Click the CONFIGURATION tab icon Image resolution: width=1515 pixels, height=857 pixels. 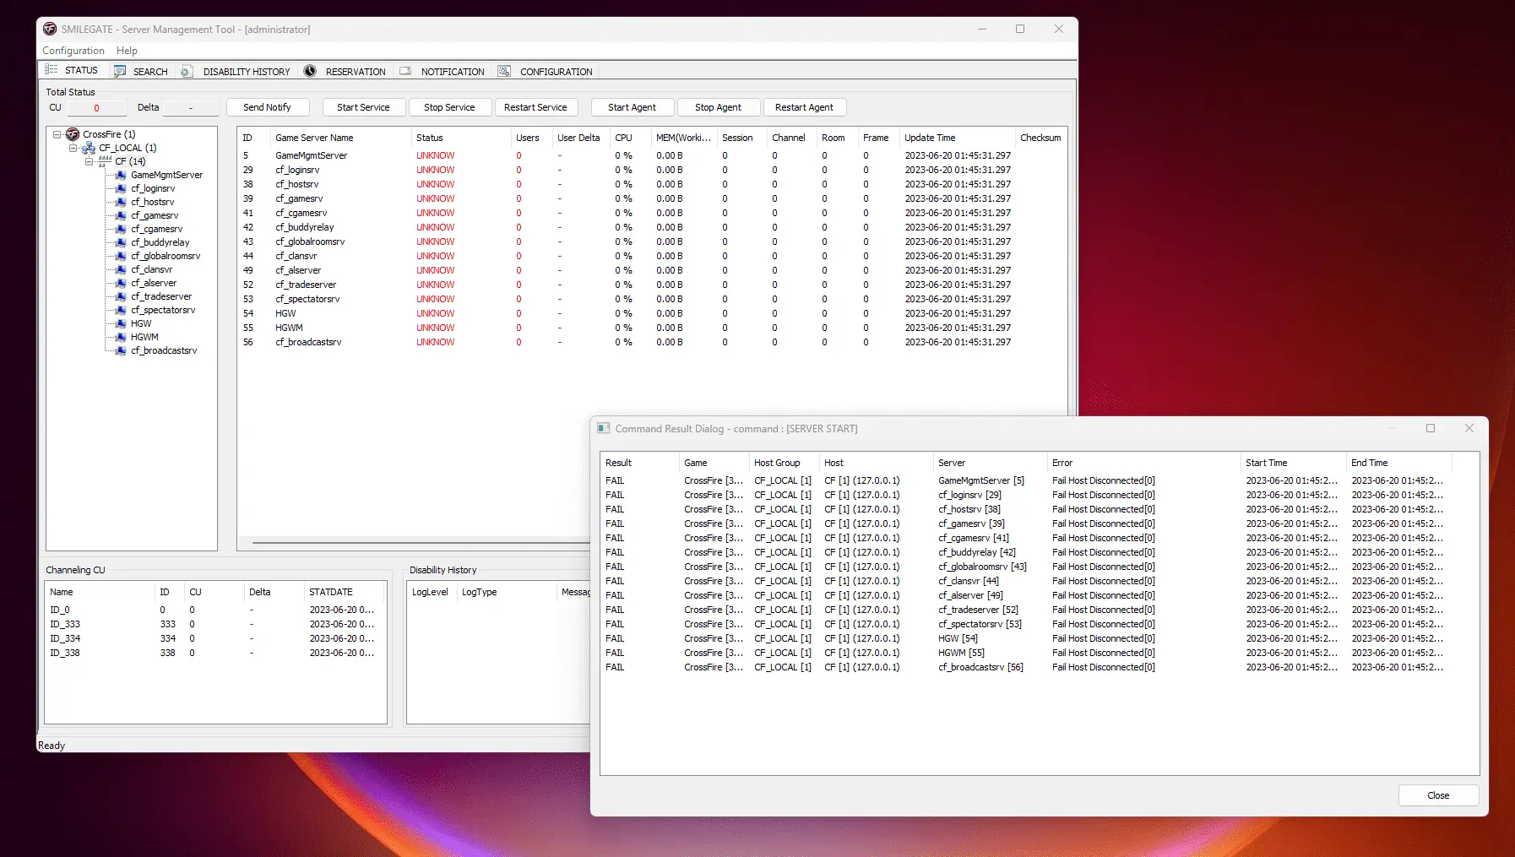pyautogui.click(x=504, y=71)
